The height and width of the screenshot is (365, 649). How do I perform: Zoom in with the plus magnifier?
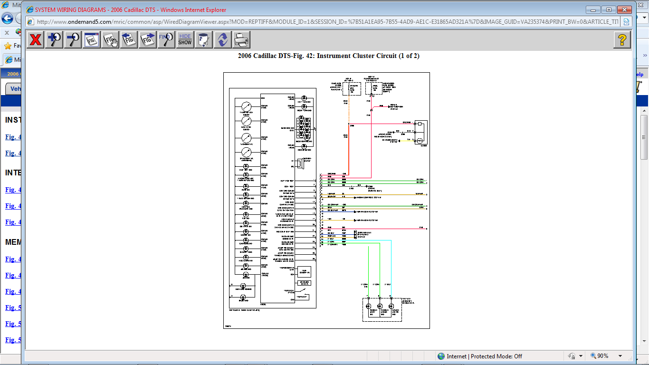54,40
